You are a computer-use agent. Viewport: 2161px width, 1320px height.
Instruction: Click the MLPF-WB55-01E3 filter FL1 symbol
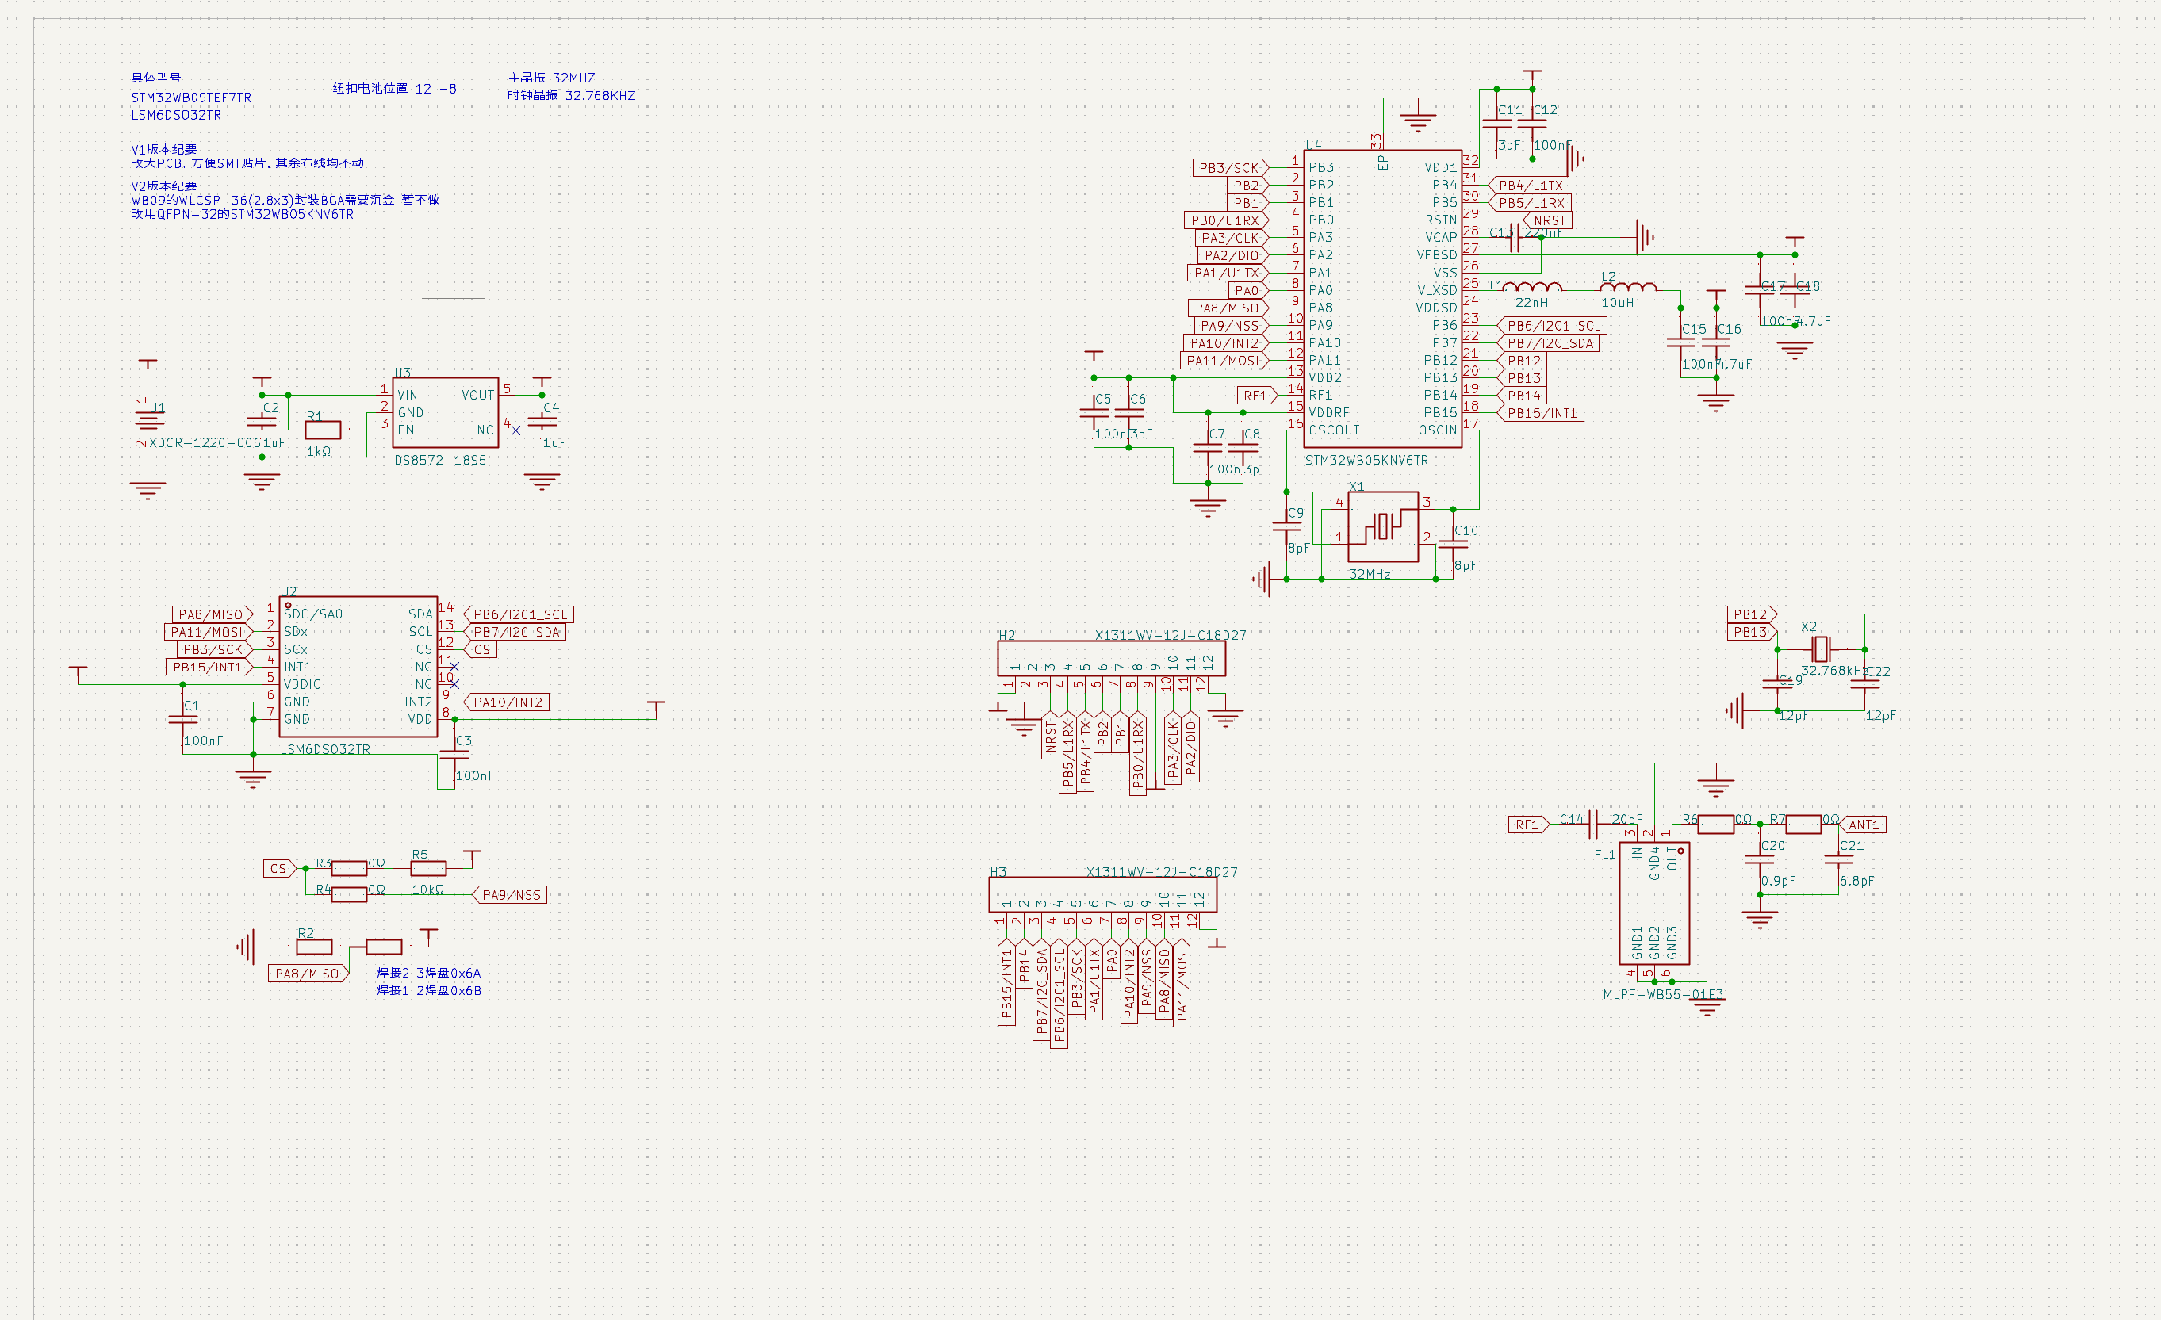tap(1654, 903)
